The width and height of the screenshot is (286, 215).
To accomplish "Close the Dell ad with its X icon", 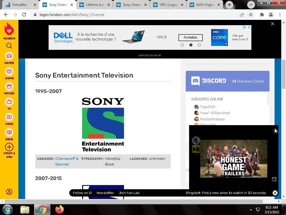I will pos(249,27).
